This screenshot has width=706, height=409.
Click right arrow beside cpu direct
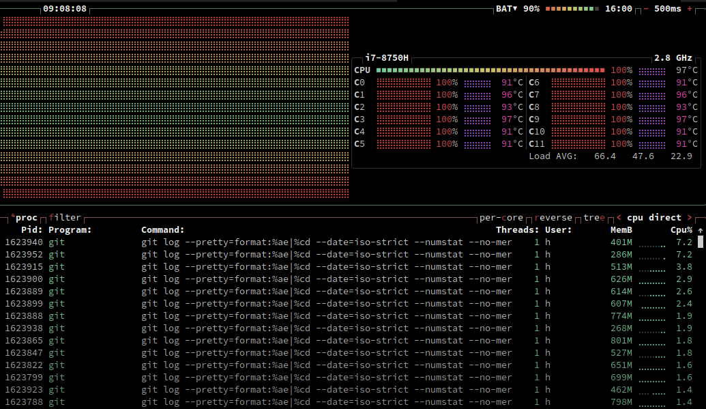tap(688, 217)
